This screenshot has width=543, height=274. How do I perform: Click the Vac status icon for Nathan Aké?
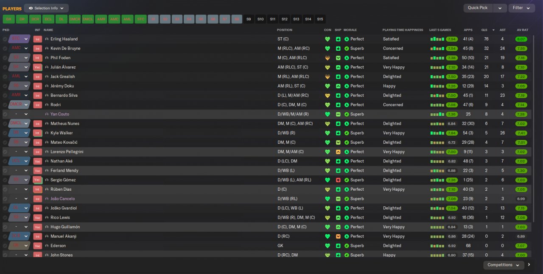pos(37,161)
